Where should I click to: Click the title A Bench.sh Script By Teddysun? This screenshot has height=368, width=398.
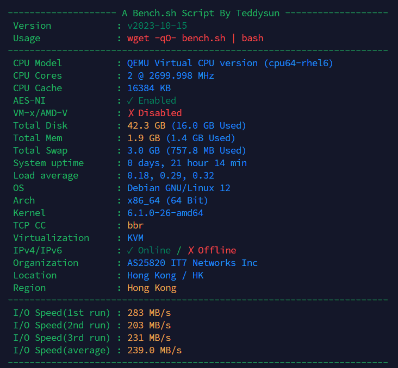(x=200, y=13)
